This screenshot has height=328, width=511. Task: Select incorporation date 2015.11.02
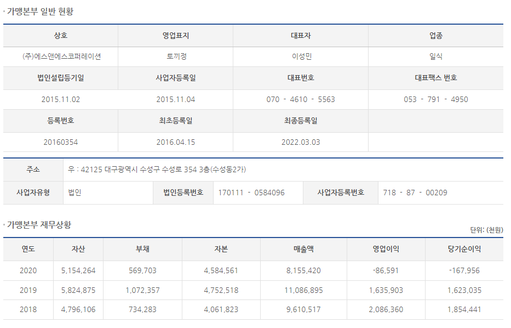(x=61, y=99)
